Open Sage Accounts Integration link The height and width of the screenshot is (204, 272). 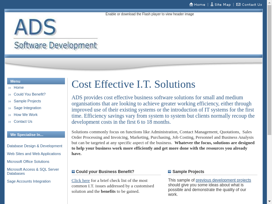pyautogui.click(x=29, y=181)
